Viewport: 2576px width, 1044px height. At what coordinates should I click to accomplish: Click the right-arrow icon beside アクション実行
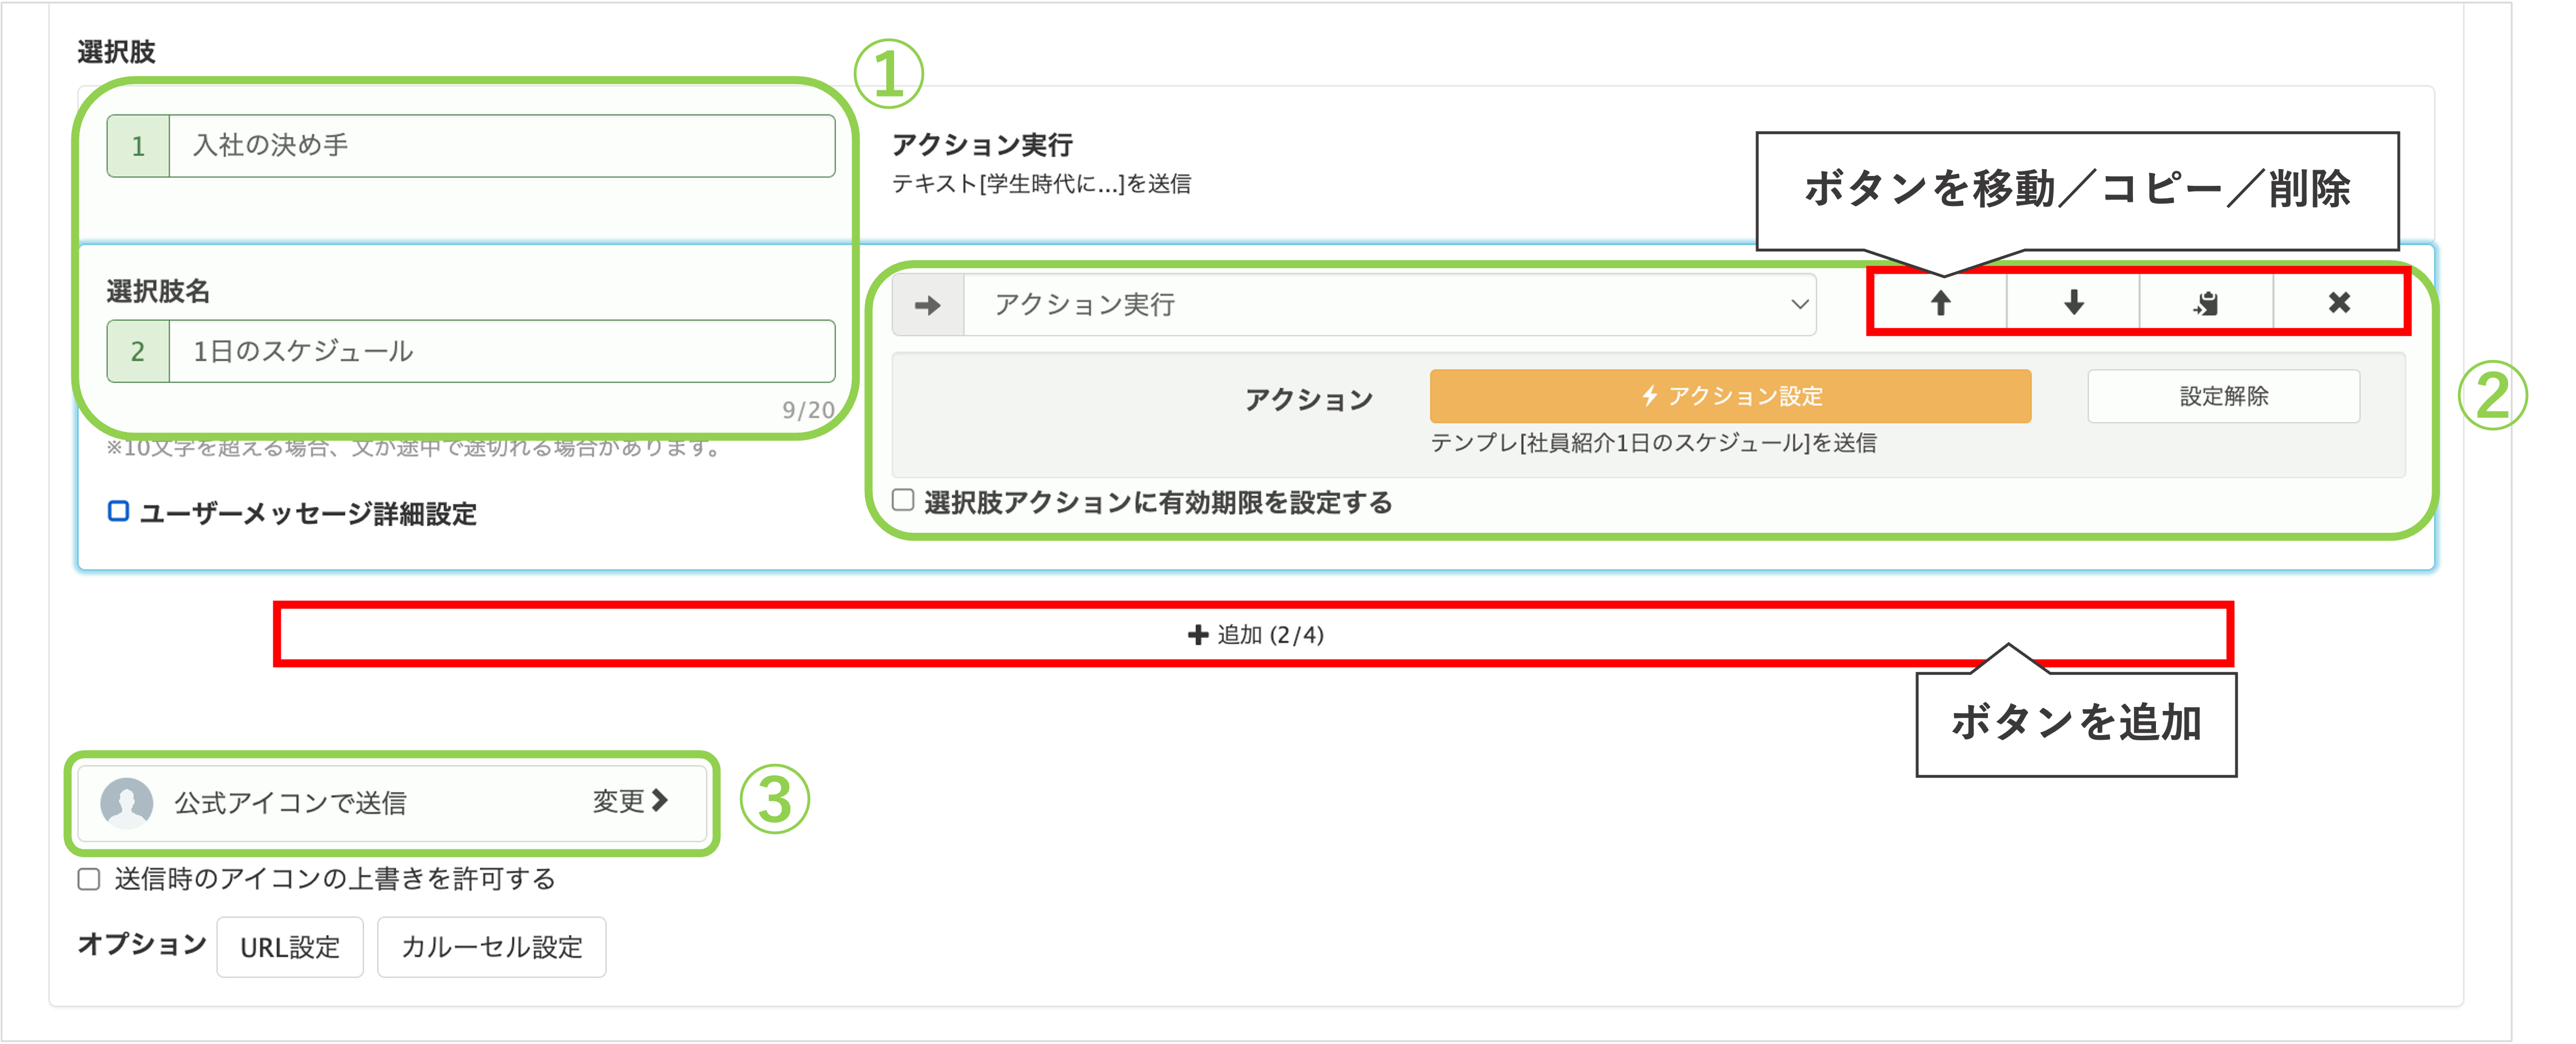928,305
